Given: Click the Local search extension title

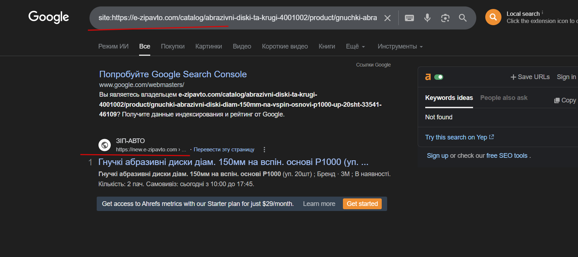Looking at the screenshot, I should point(523,14).
